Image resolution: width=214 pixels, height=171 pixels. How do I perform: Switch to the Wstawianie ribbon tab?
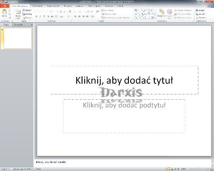pos(37,6)
